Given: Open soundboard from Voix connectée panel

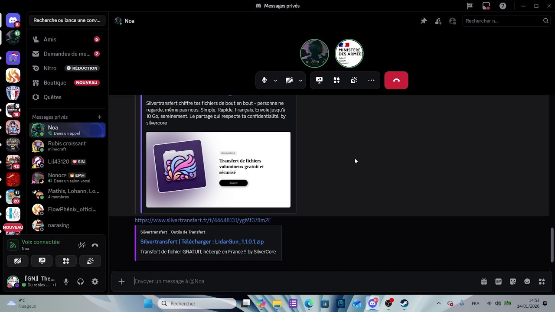Looking at the screenshot, I should coord(90,261).
